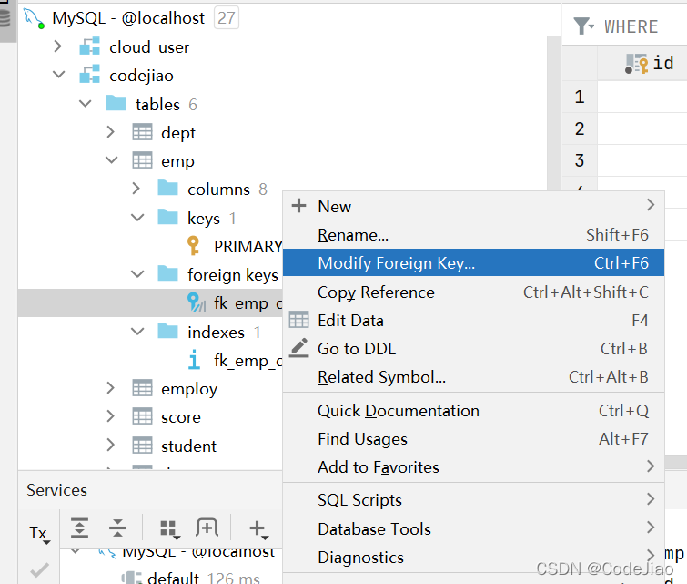Click the 27 schemas count badge
Image resolution: width=687 pixels, height=584 pixels.
click(x=226, y=18)
